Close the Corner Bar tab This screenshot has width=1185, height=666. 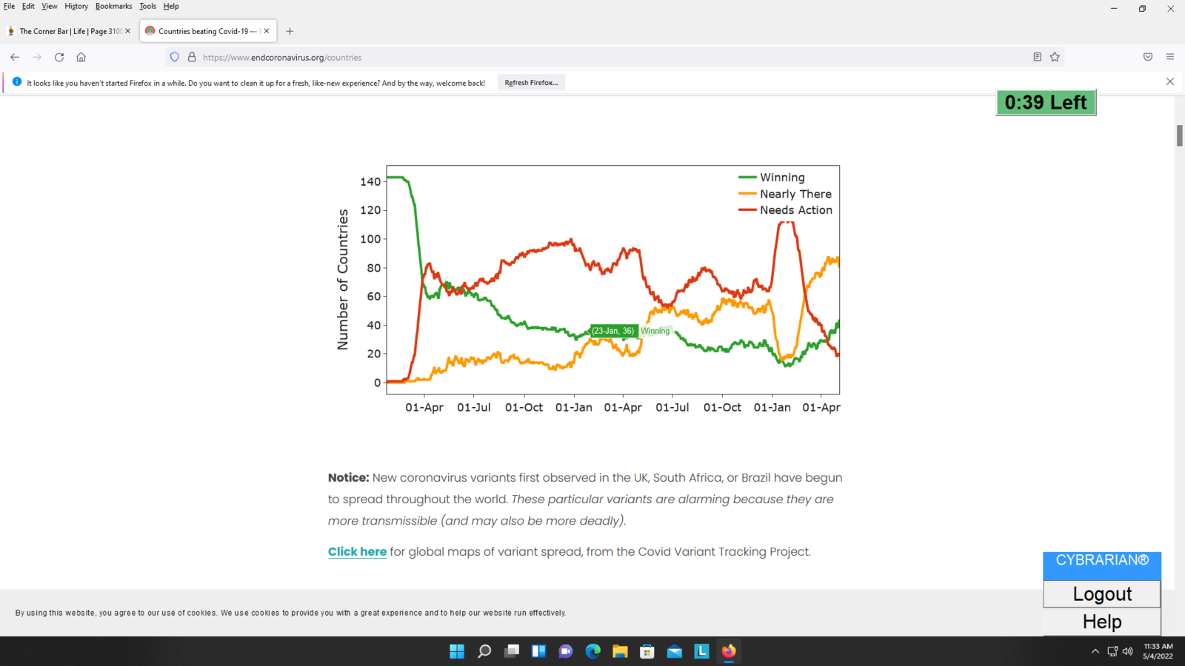pos(127,31)
